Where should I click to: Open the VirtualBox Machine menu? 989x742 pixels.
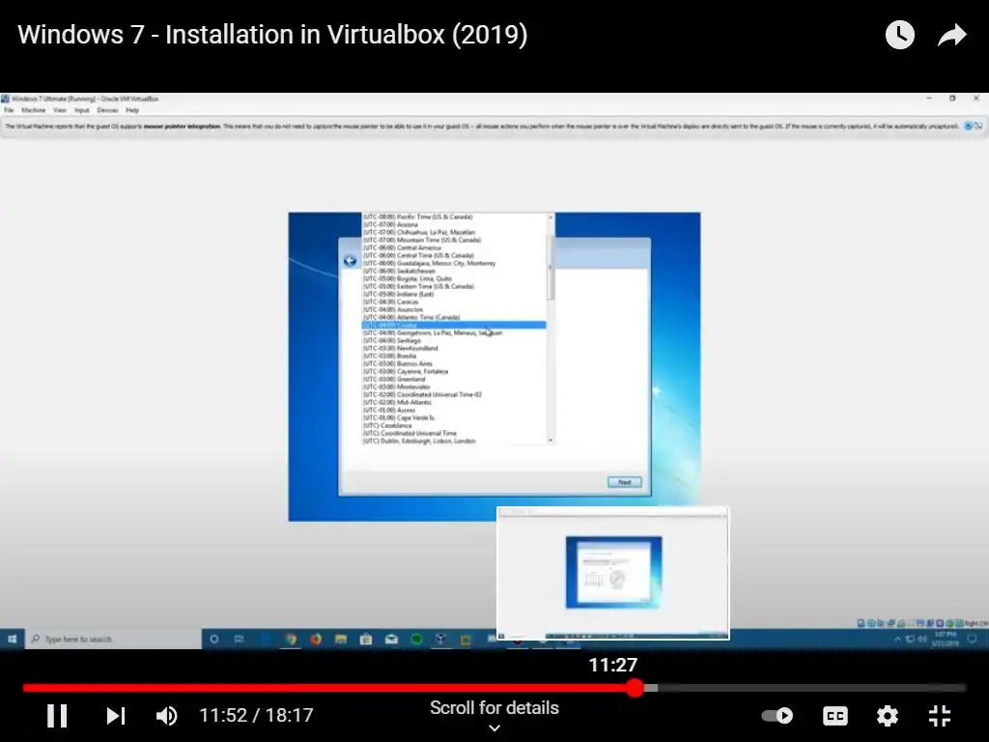34,110
